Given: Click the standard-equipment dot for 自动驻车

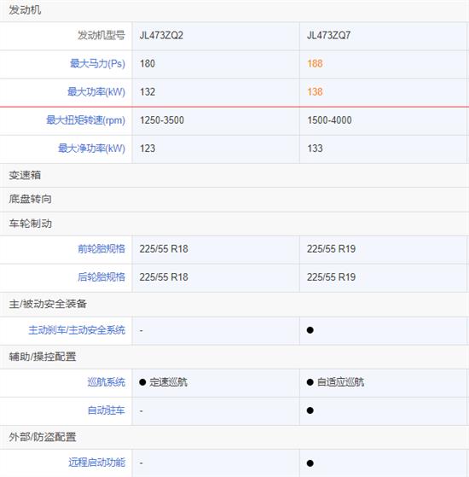Looking at the screenshot, I should [x=310, y=410].
